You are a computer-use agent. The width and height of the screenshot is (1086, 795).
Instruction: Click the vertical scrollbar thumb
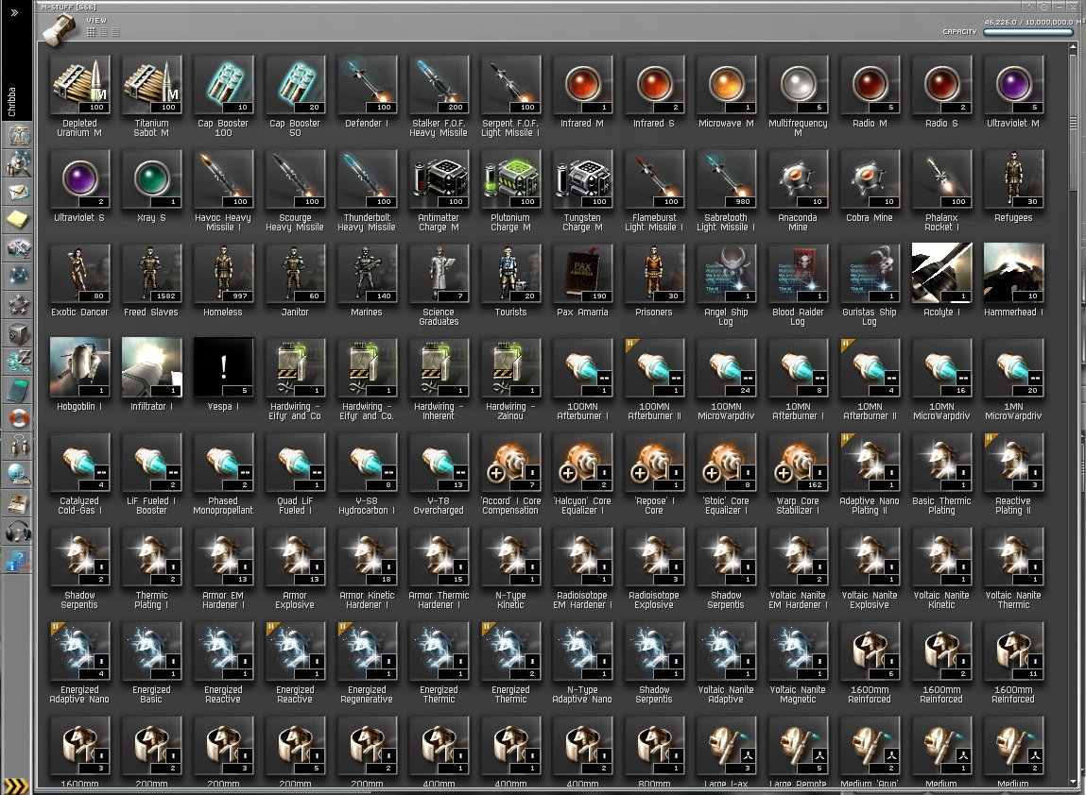1075,121
